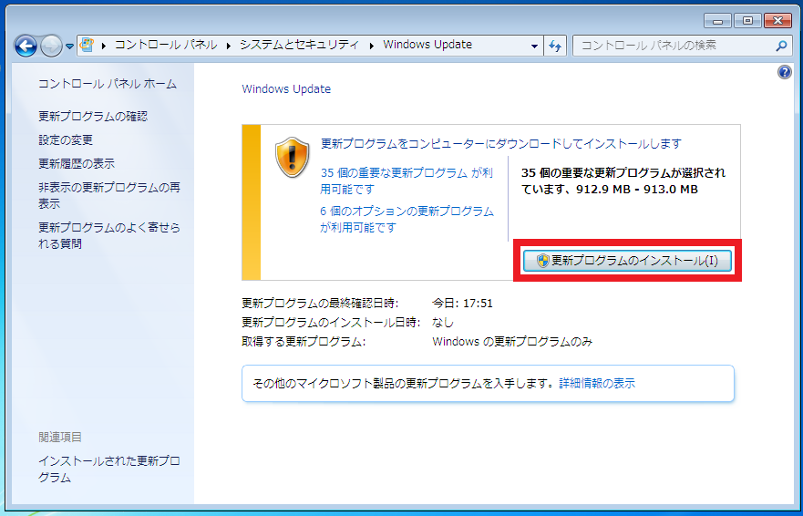
Task: Select システムとセキュリティ breadcrumb
Action: point(300,45)
